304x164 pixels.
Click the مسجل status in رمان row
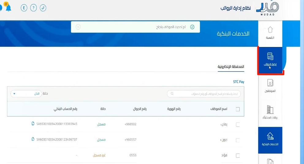[x=101, y=124]
